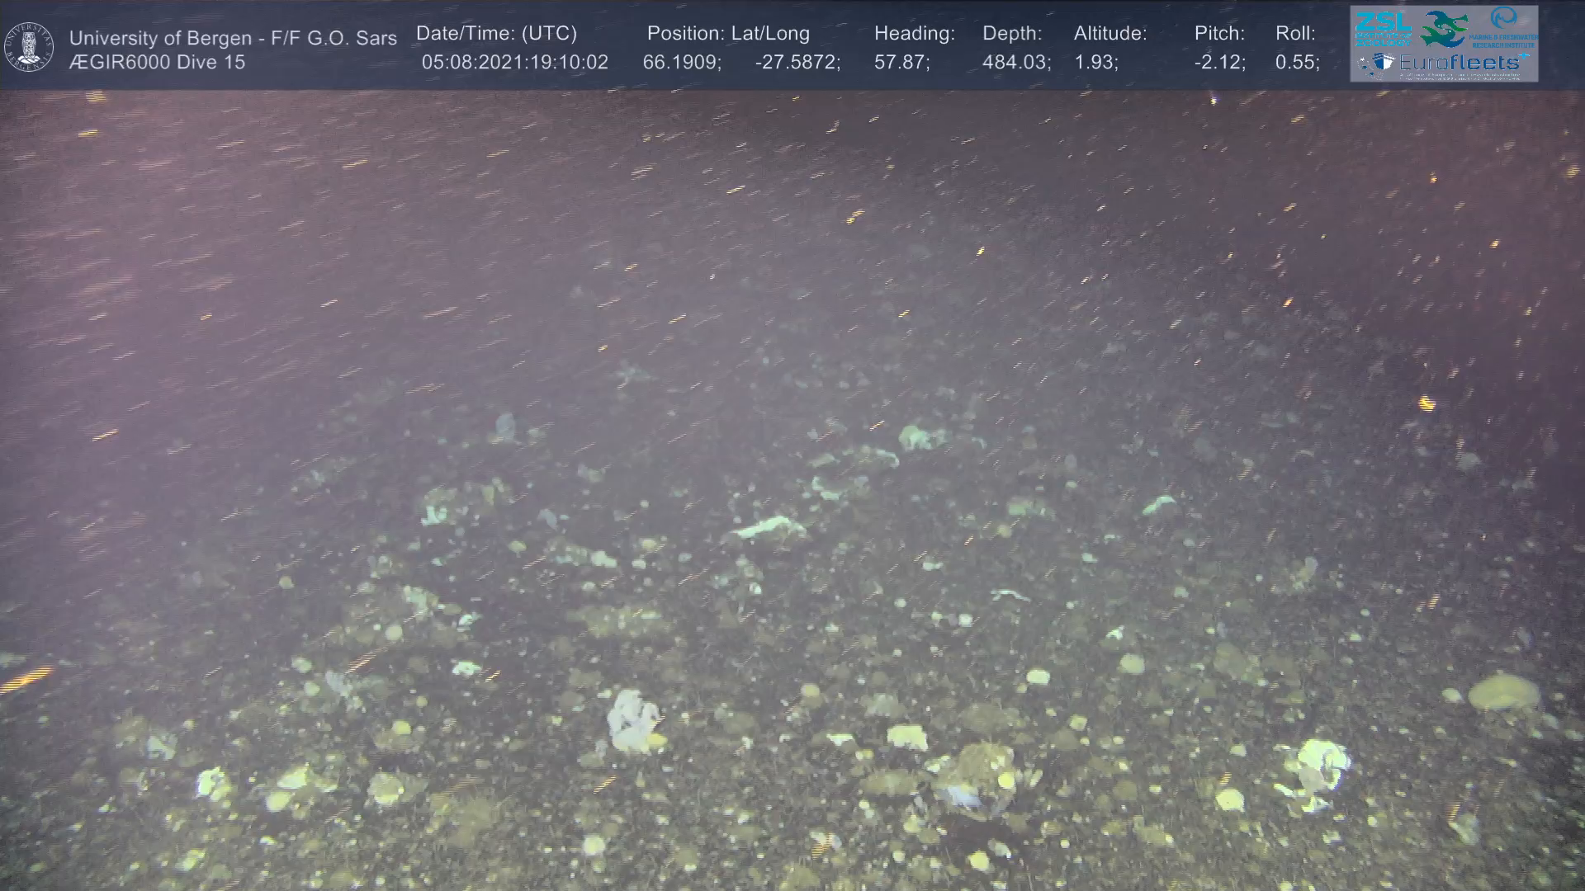
Task: Click the latitude value 66.1909
Action: pos(681,63)
